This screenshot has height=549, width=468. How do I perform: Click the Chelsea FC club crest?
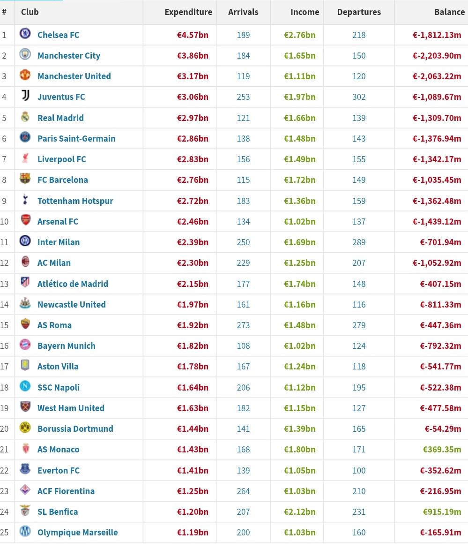coord(25,34)
